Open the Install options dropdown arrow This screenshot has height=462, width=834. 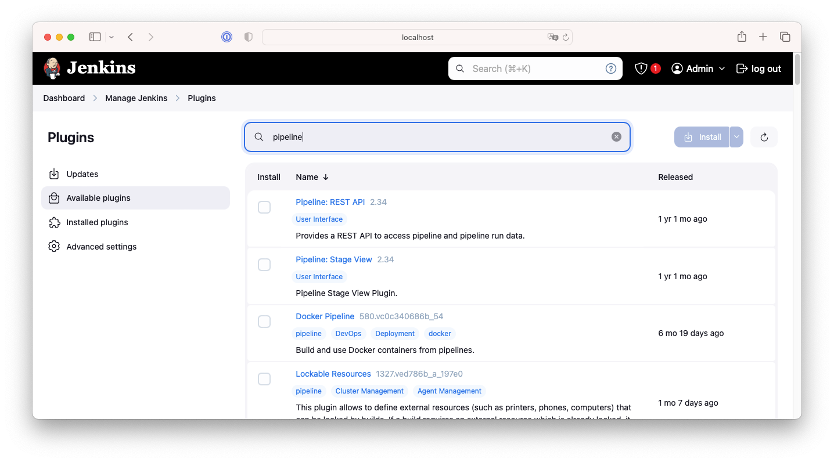(736, 137)
